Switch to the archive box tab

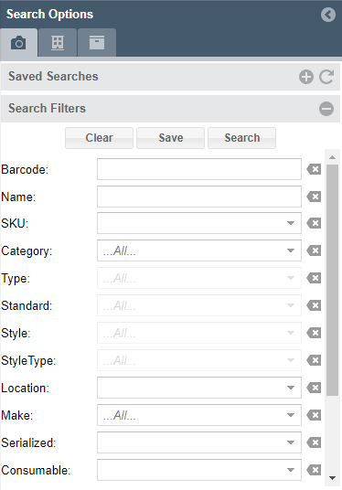pyautogui.click(x=97, y=42)
